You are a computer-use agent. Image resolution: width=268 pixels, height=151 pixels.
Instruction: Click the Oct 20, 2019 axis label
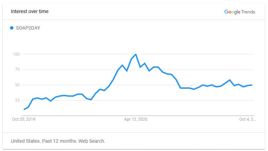[x=24, y=119]
